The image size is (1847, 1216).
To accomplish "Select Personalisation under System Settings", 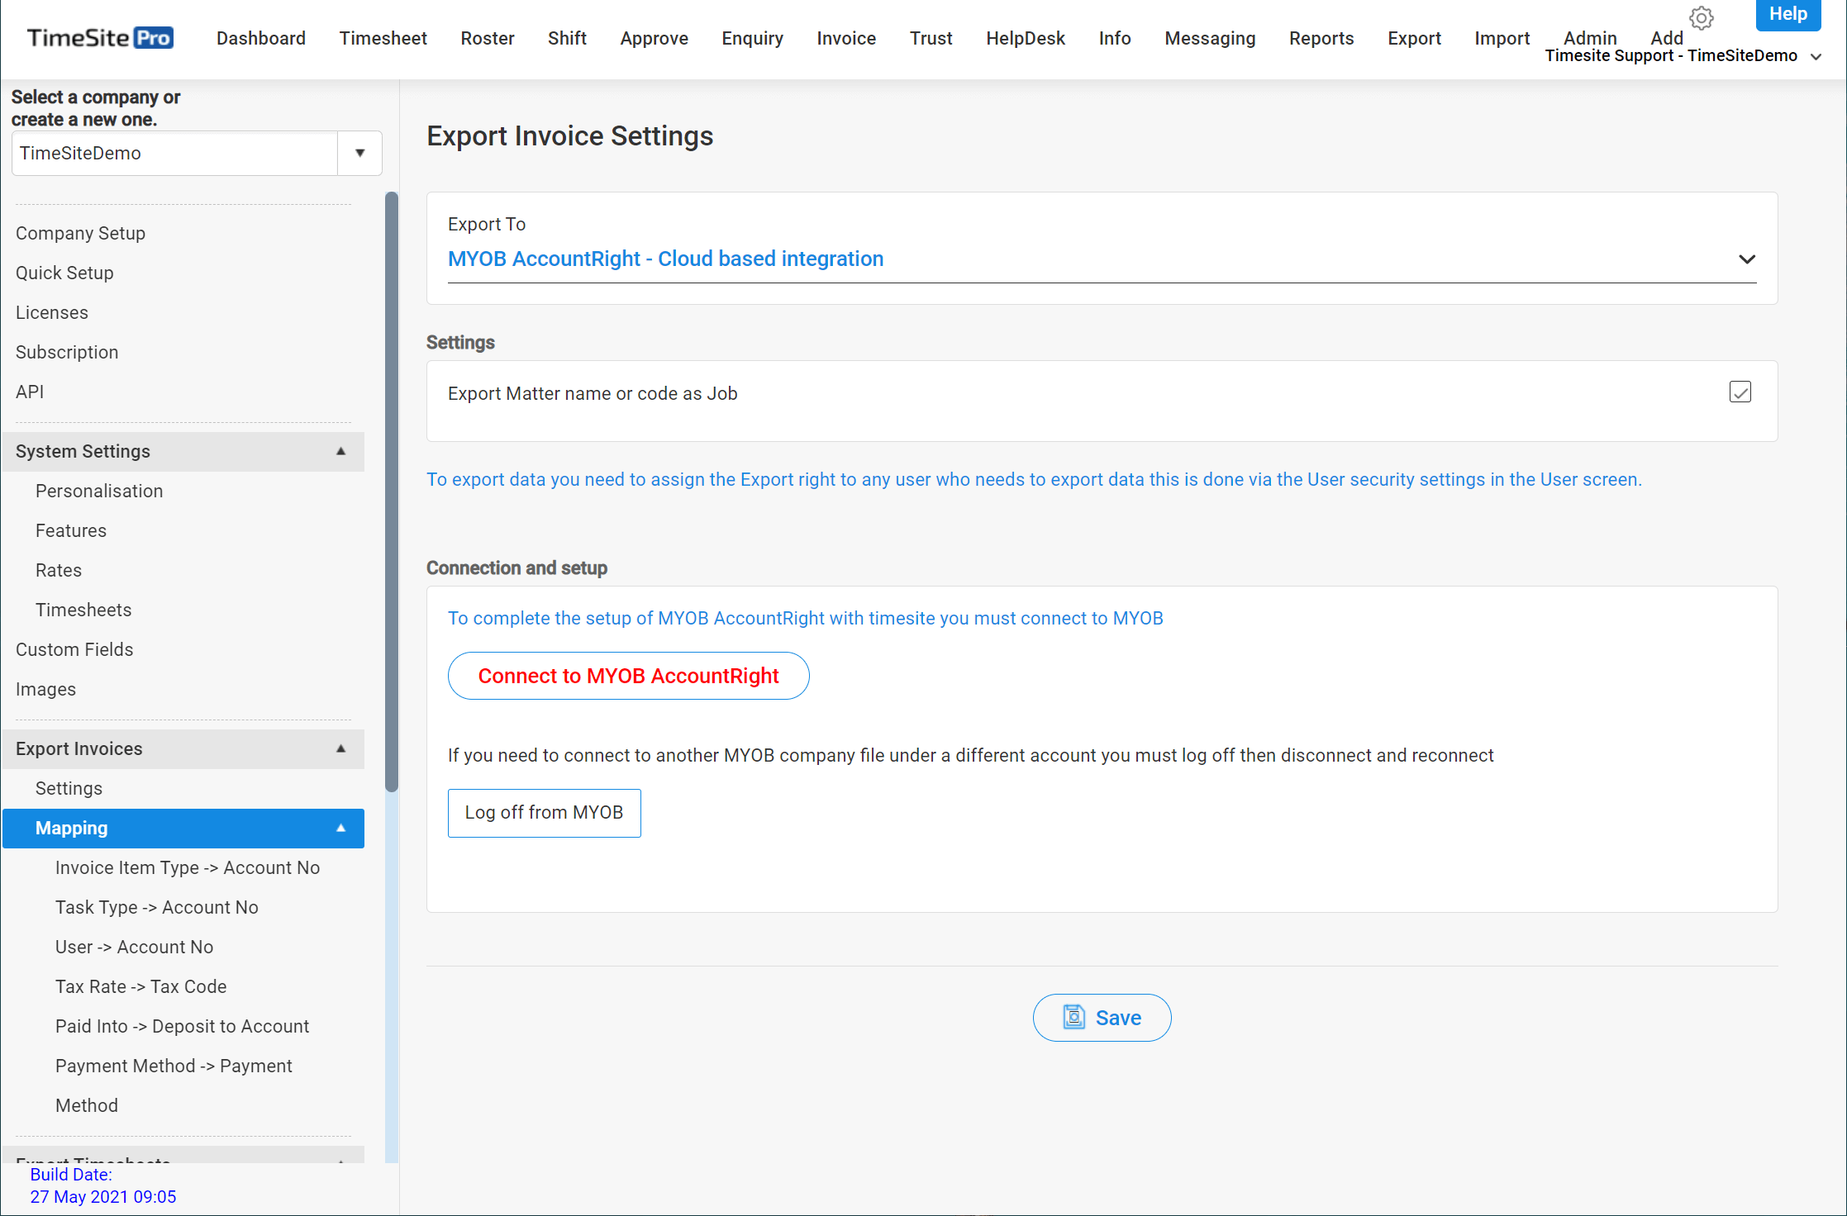I will click(x=99, y=491).
